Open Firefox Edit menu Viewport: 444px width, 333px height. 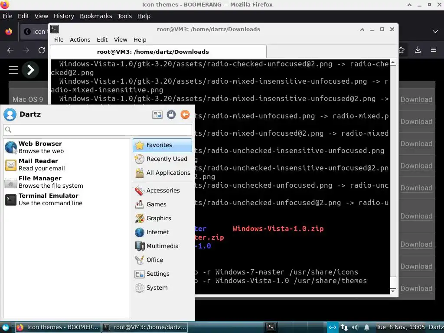coord(23,16)
